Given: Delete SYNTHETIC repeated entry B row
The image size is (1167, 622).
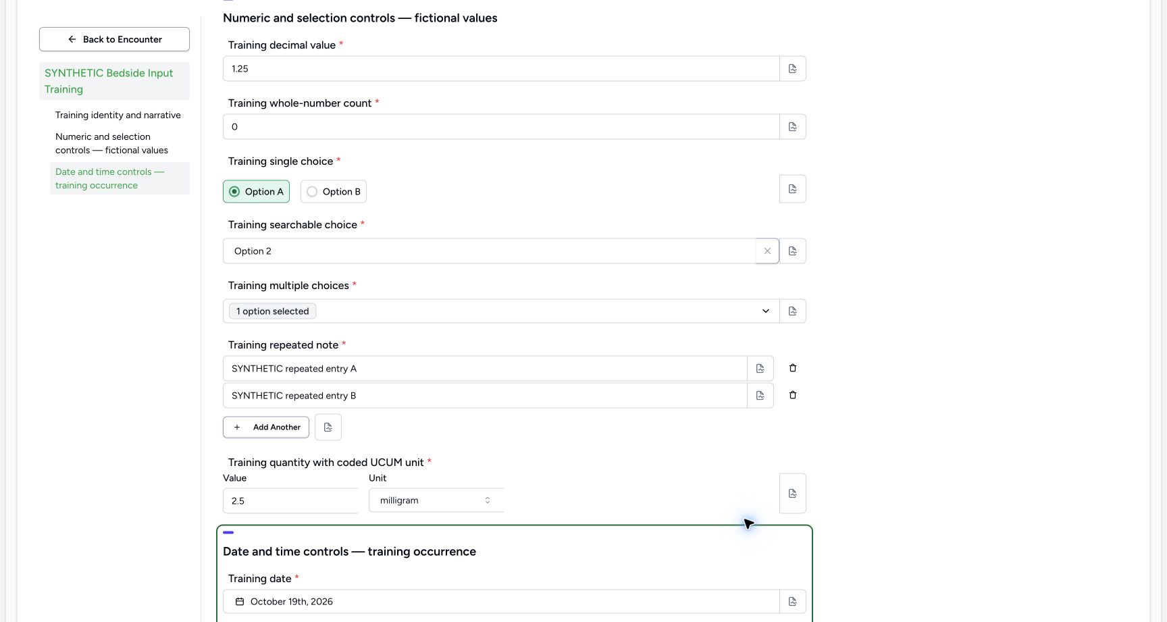Looking at the screenshot, I should click(x=793, y=395).
